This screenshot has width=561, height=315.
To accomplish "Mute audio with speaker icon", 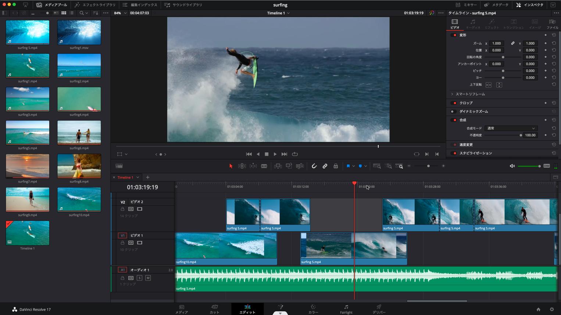I will (512, 166).
